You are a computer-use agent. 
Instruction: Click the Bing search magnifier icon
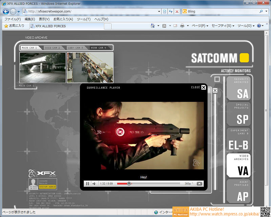pyautogui.click(x=261, y=12)
